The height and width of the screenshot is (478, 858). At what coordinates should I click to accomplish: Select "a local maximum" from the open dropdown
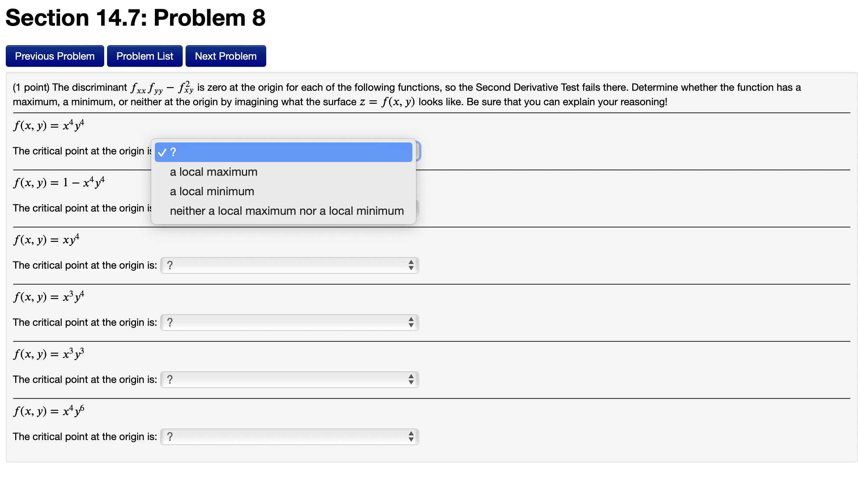[213, 172]
